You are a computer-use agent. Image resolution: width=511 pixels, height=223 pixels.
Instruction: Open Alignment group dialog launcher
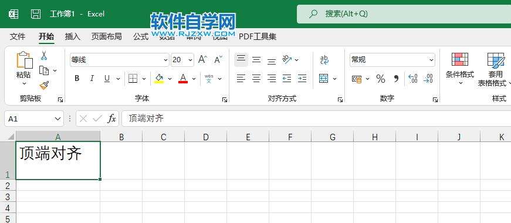pyautogui.click(x=340, y=100)
